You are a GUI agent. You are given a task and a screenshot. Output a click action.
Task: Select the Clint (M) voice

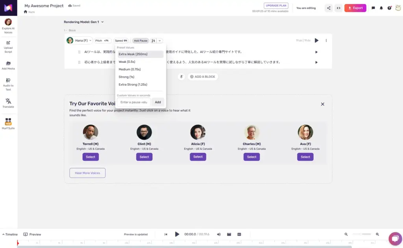click(144, 157)
